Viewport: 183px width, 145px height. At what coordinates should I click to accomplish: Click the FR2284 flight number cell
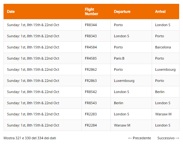pyautogui.click(x=96, y=125)
